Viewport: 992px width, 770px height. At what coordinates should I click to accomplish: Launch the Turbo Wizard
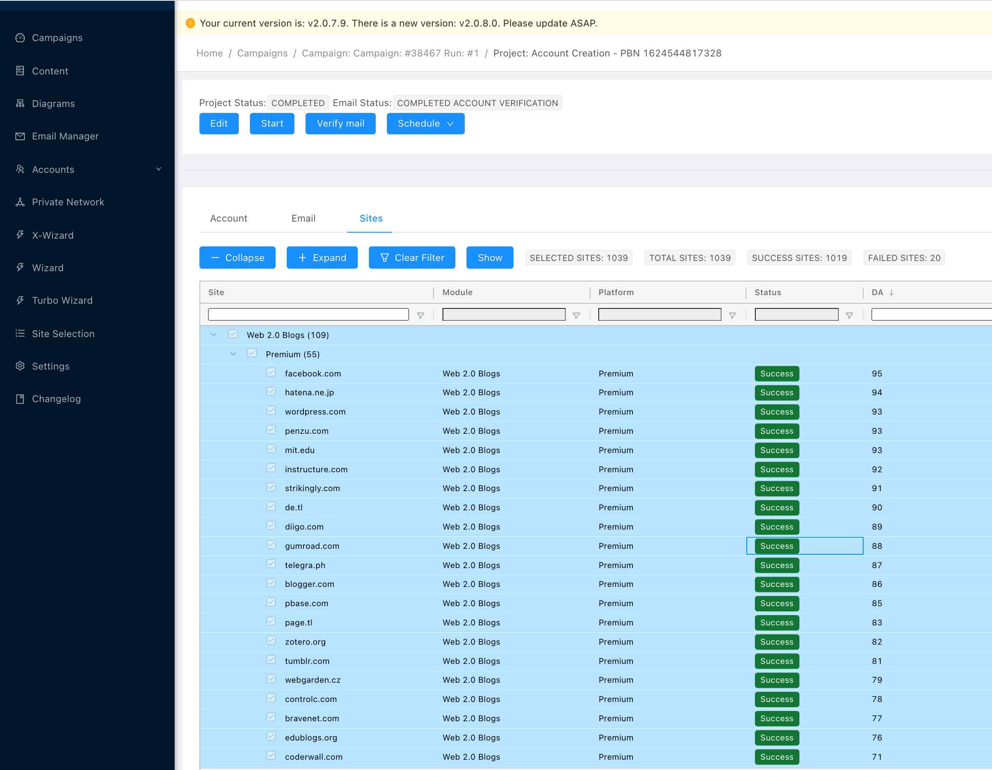62,300
